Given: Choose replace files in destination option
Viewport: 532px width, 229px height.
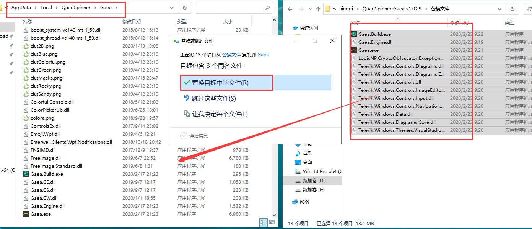Looking at the screenshot, I should 255,83.
